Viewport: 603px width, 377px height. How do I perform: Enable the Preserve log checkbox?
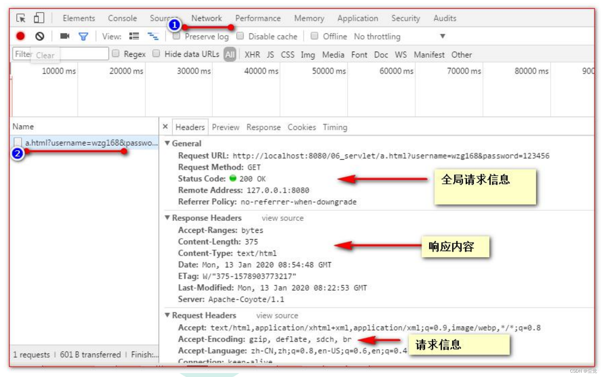click(176, 36)
